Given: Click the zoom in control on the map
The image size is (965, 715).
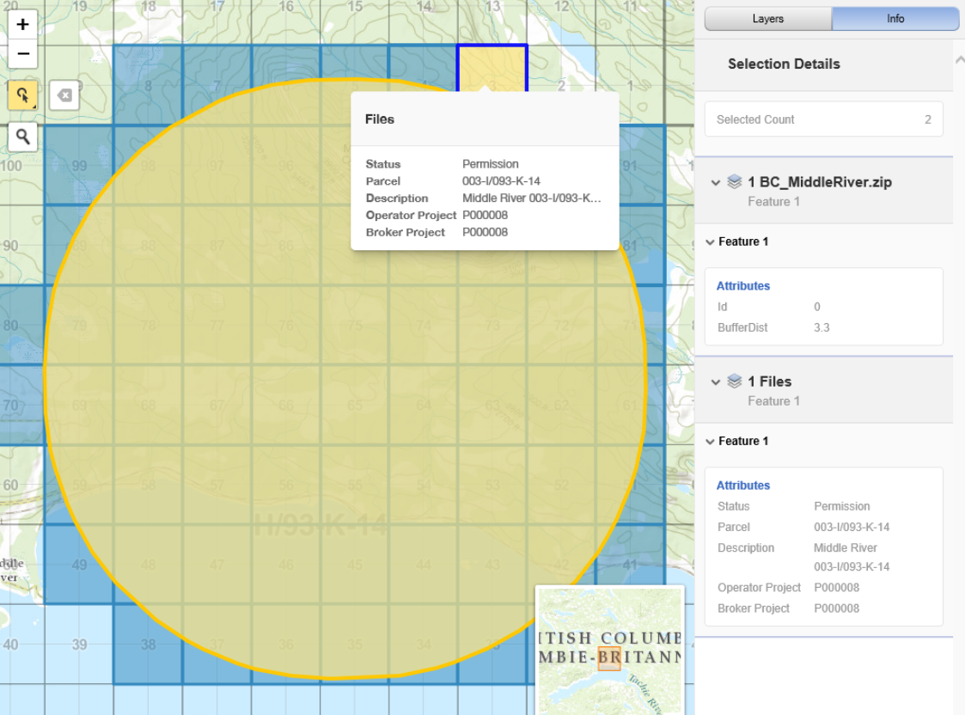Looking at the screenshot, I should pyautogui.click(x=22, y=24).
